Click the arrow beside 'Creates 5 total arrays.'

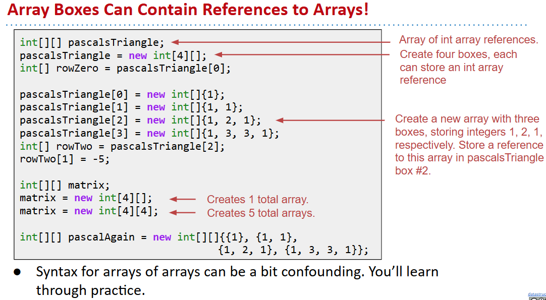(182, 212)
